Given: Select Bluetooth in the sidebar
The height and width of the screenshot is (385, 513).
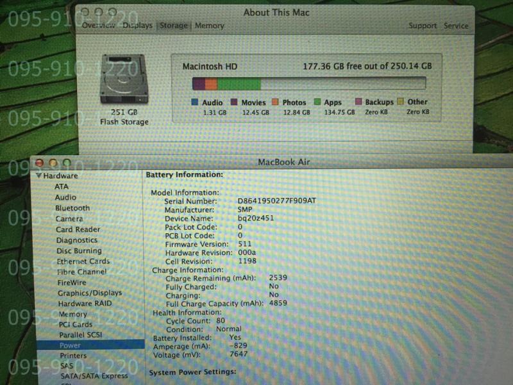Looking at the screenshot, I should coord(72,208).
